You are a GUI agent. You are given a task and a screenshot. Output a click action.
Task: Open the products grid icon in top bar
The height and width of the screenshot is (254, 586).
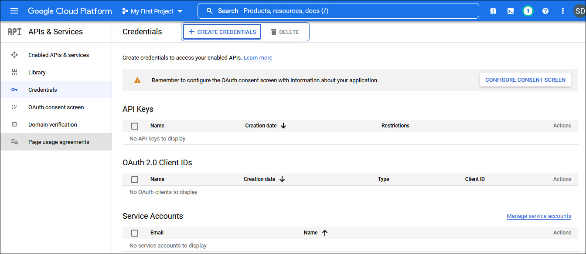pos(493,11)
